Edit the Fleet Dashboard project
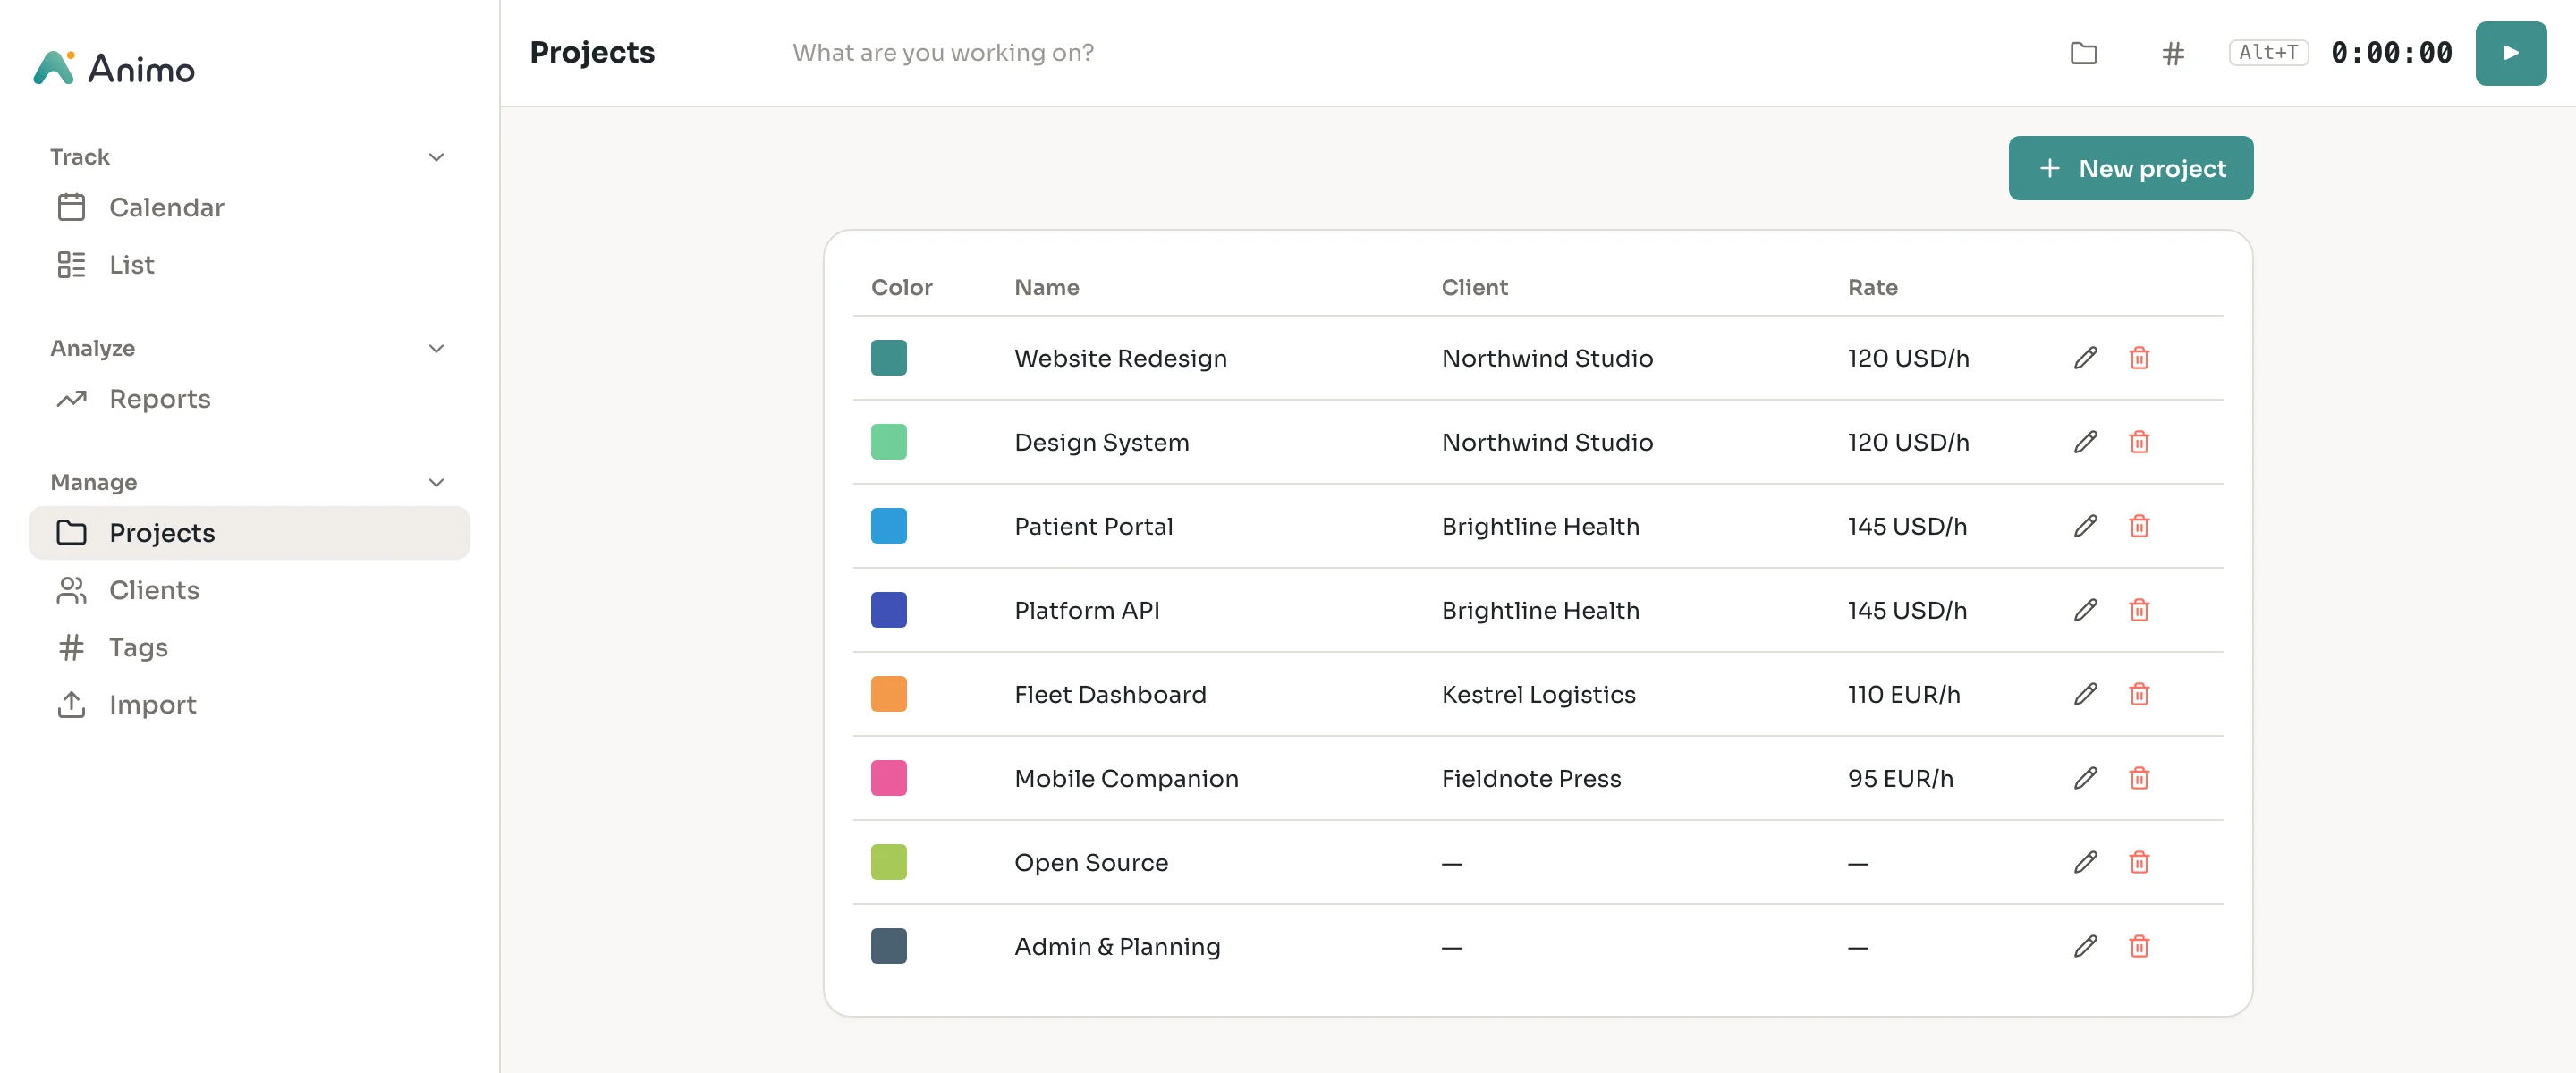Screen dimensions: 2576x1073 point(2085,694)
